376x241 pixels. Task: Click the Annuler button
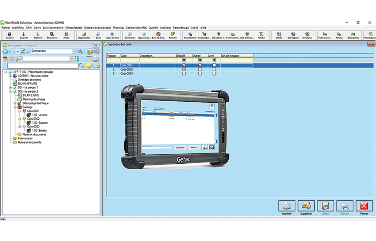coord(345,206)
